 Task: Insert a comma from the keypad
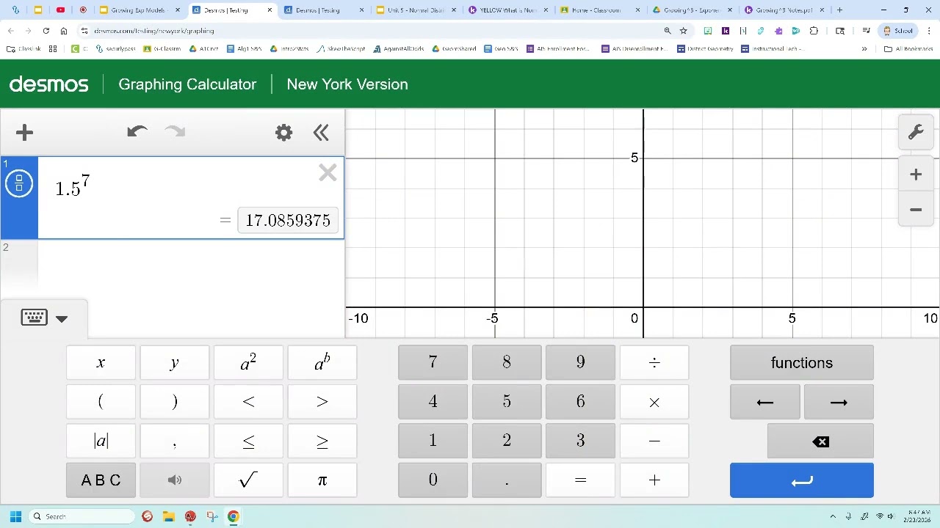[175, 441]
